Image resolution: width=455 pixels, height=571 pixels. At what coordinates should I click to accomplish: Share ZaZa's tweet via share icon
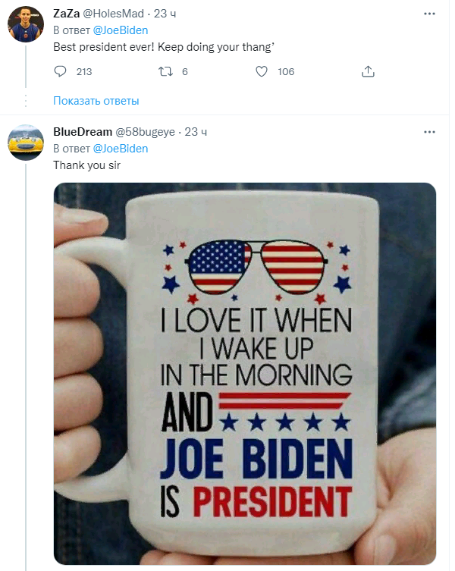coord(369,72)
